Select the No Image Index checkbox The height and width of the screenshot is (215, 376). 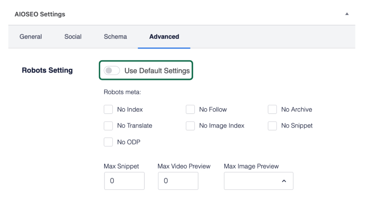[190, 126]
